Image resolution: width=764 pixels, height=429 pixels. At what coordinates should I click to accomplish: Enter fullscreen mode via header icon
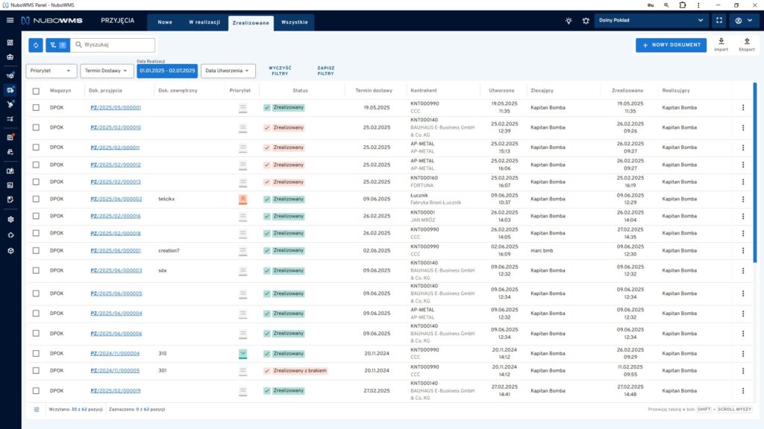click(718, 21)
